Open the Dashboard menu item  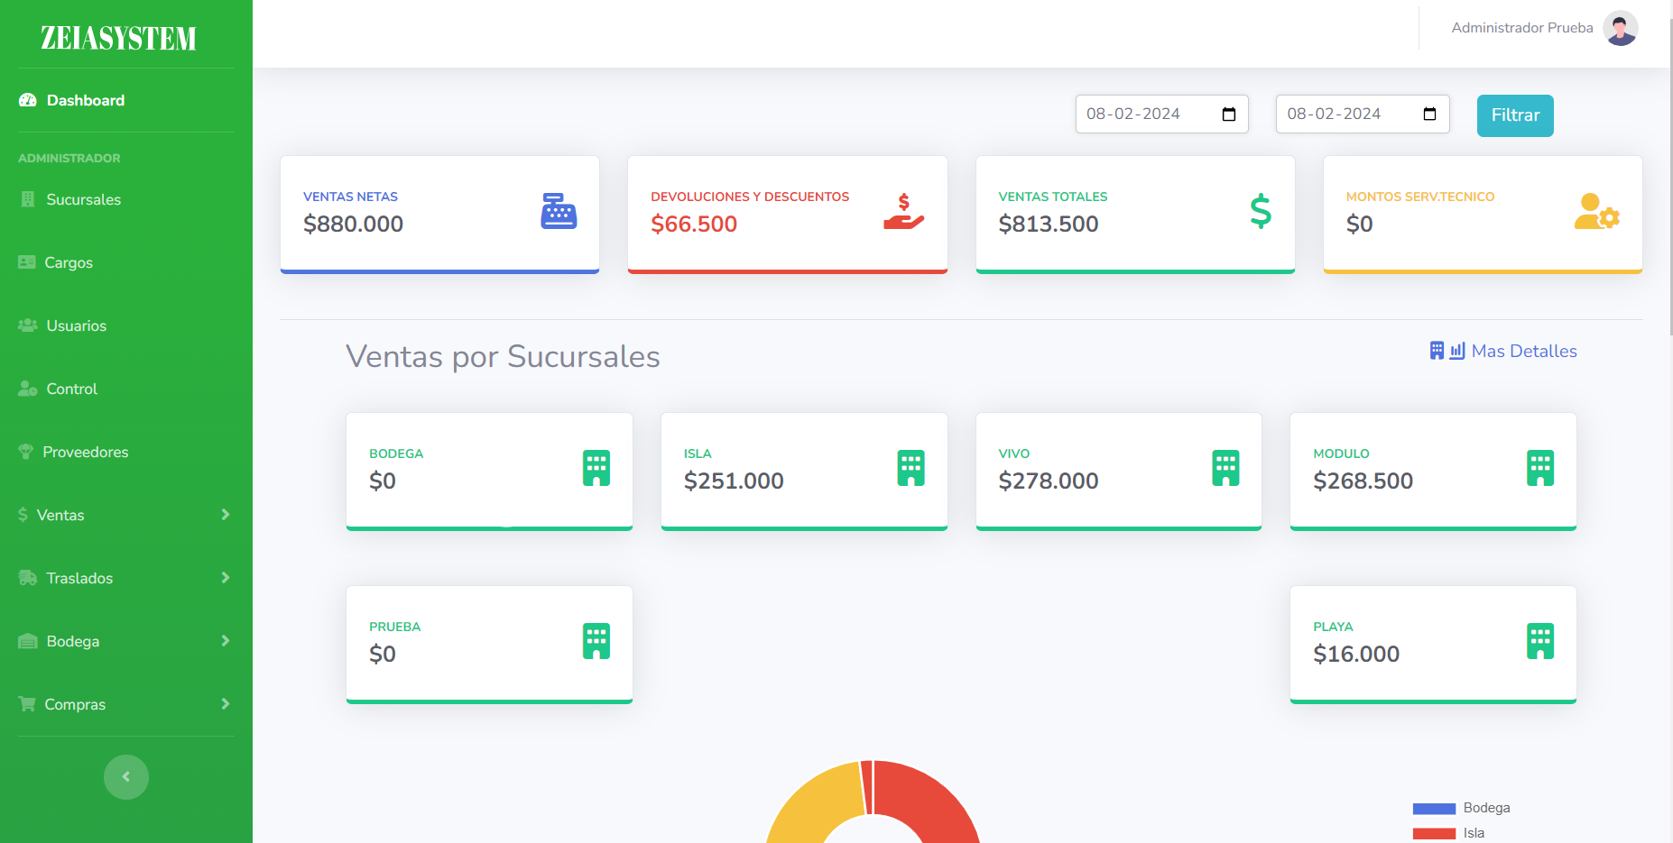(85, 100)
